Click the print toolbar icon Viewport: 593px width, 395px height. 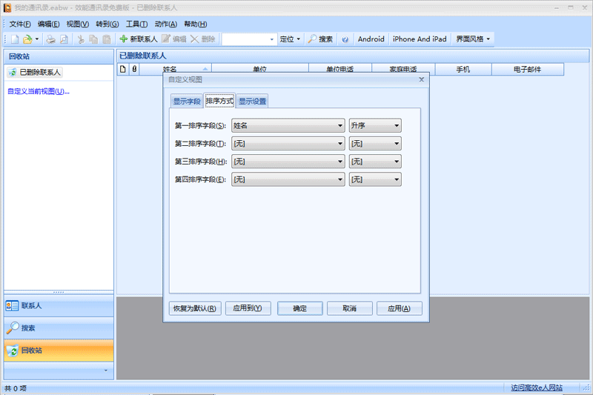click(50, 39)
